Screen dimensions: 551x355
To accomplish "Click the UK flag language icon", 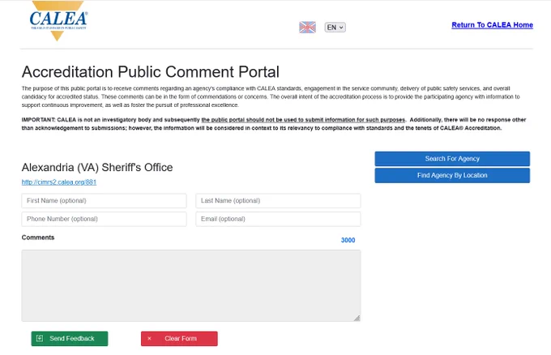I will pos(307,27).
